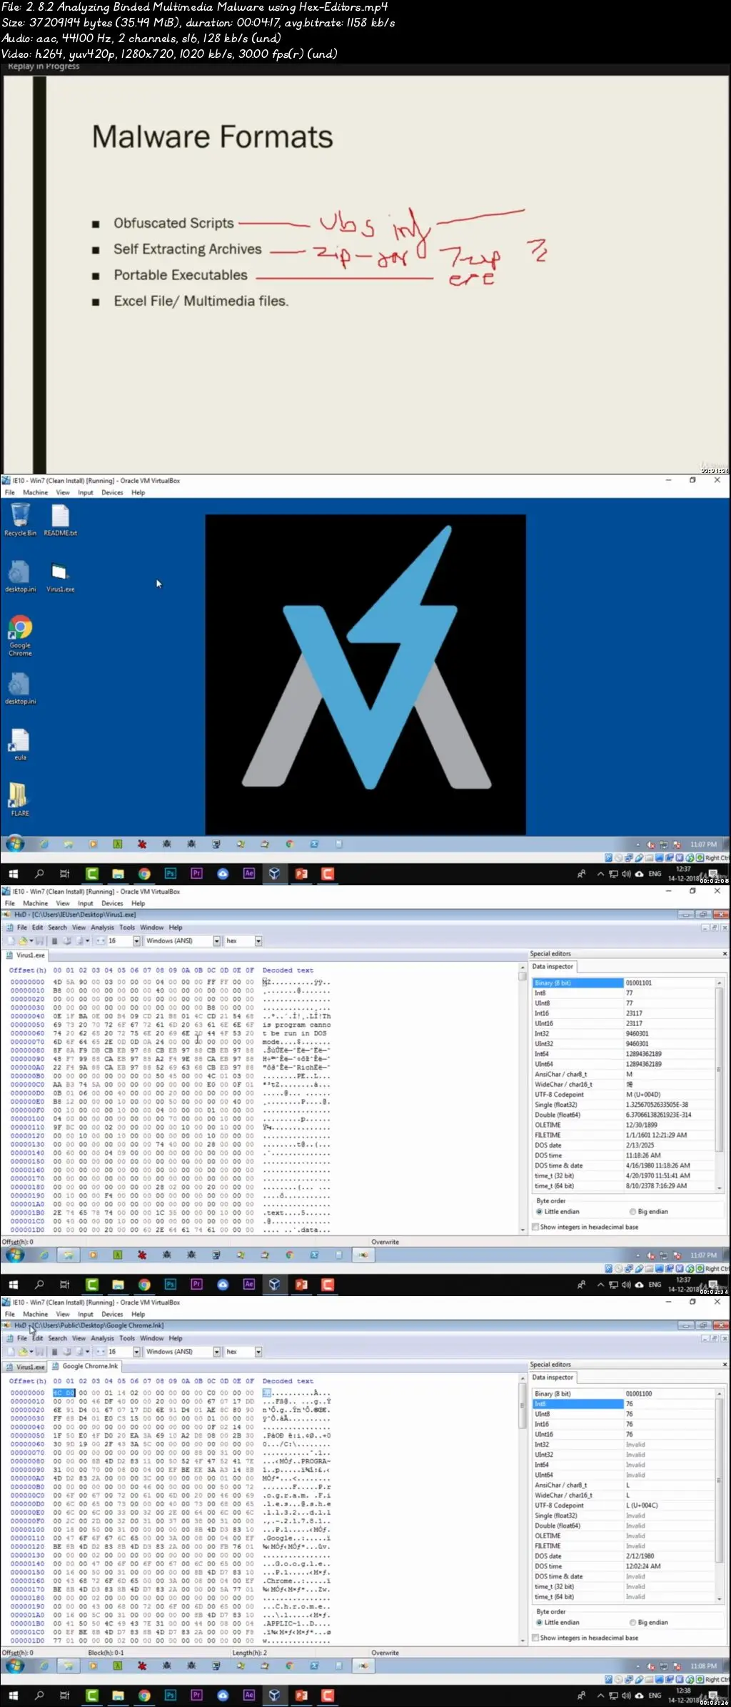Open HxD Tools menu in Virus1.exe frame
Screen dimensions: 731x1707
click(x=127, y=927)
